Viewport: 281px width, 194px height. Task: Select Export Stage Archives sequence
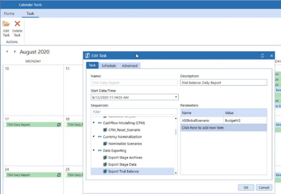point(125,158)
